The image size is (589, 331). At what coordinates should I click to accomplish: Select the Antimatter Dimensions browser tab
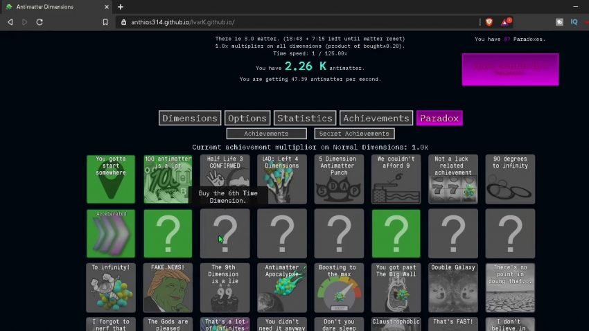point(56,7)
